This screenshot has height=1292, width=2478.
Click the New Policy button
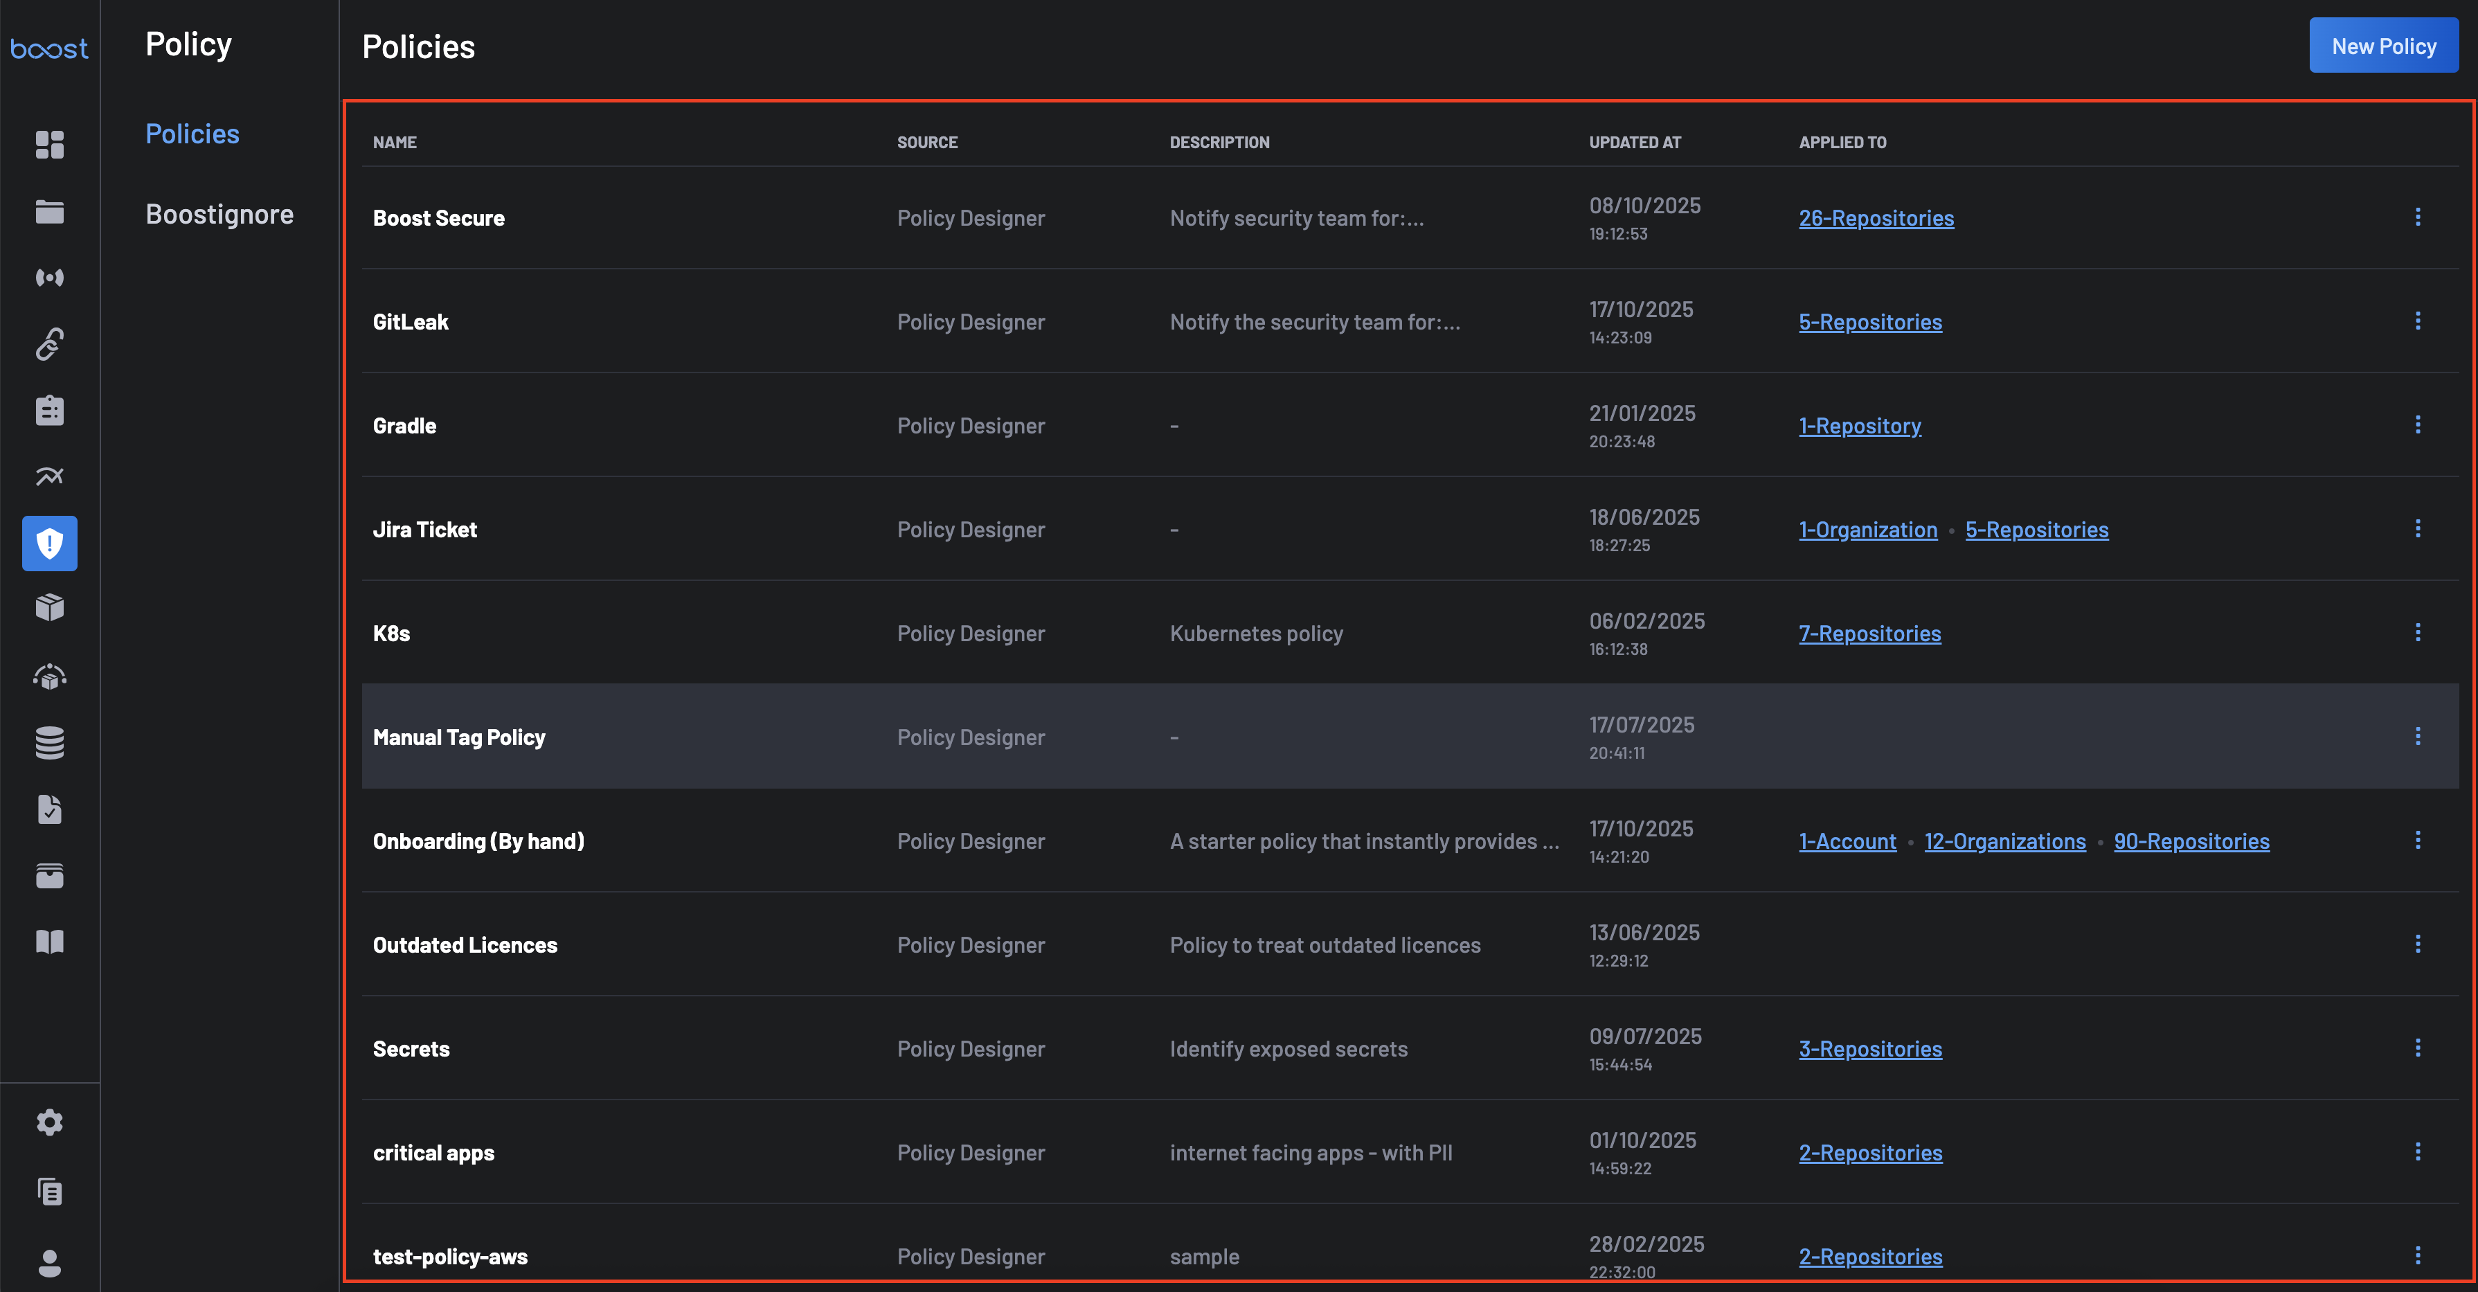click(x=2382, y=46)
